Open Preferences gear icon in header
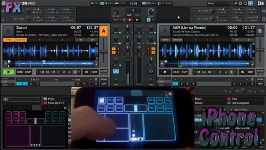Screen dimensions: 266x150 pyautogui.click(x=240, y=3)
